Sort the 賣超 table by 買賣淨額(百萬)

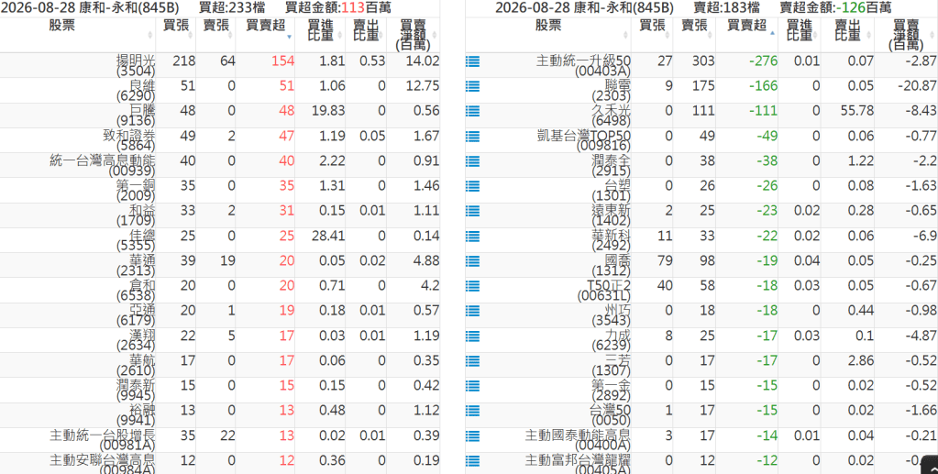[x=906, y=35]
